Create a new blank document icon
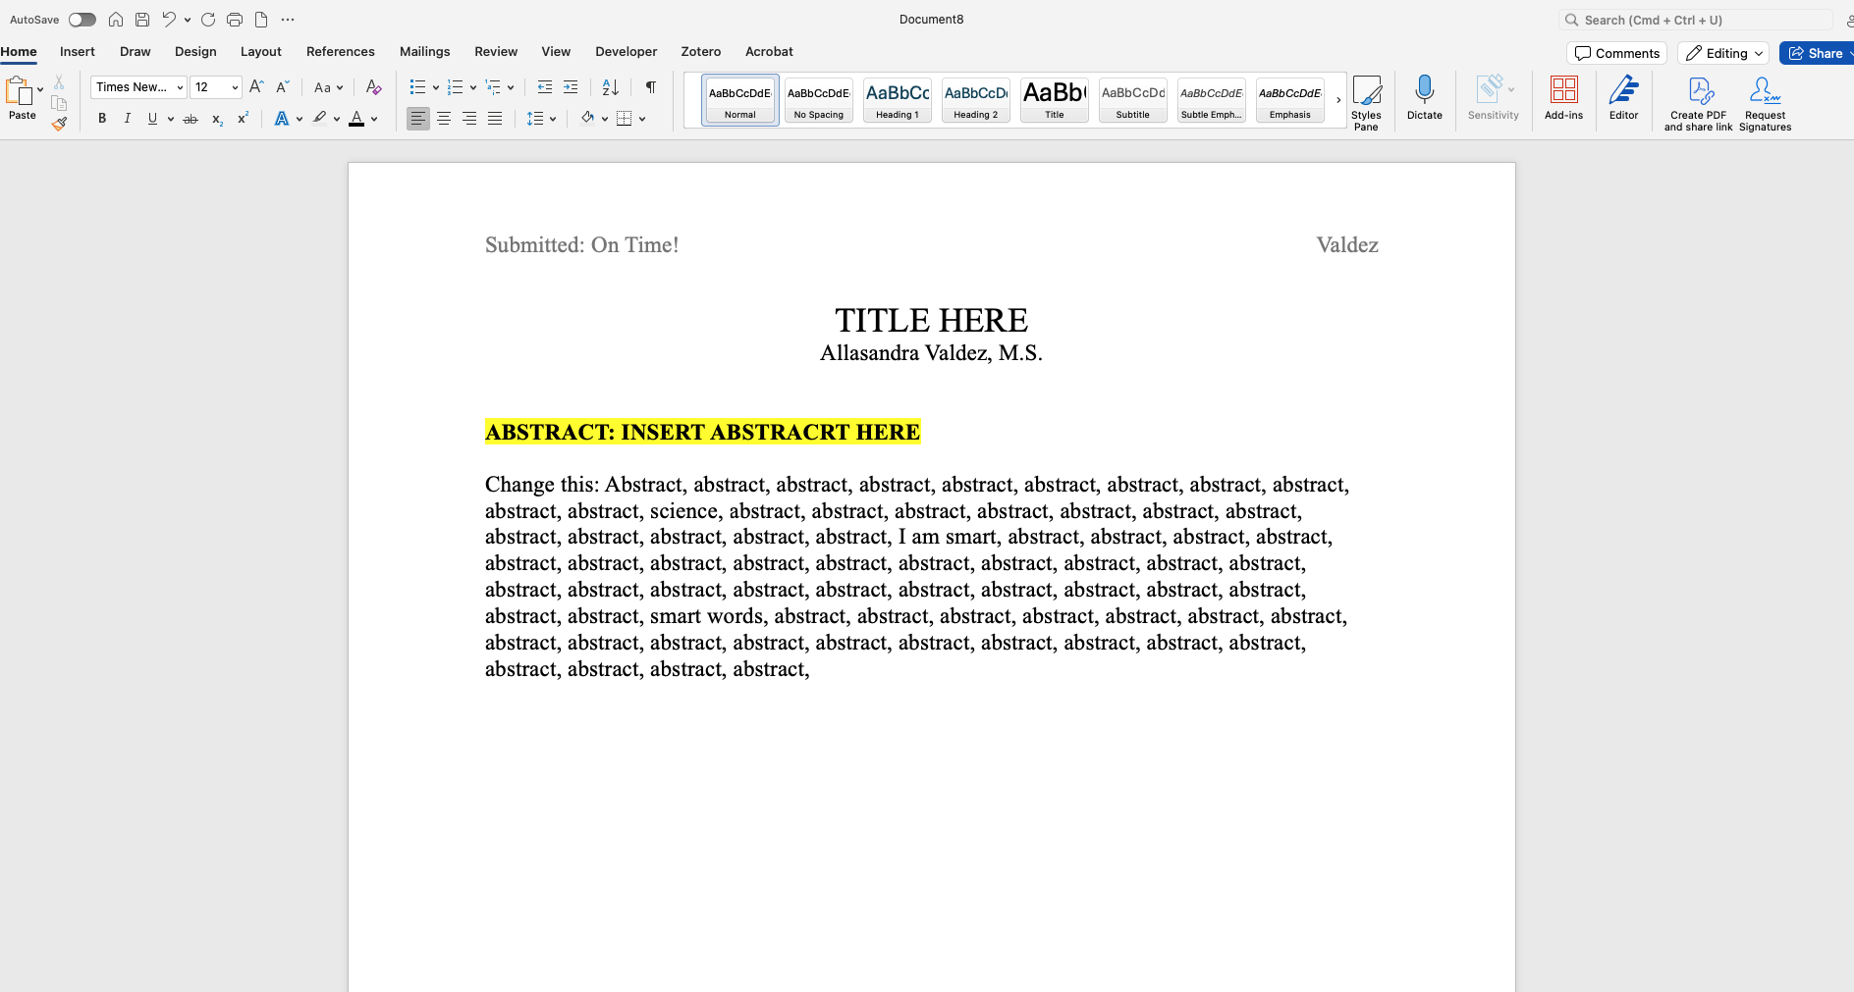This screenshot has width=1854, height=992. (261, 20)
